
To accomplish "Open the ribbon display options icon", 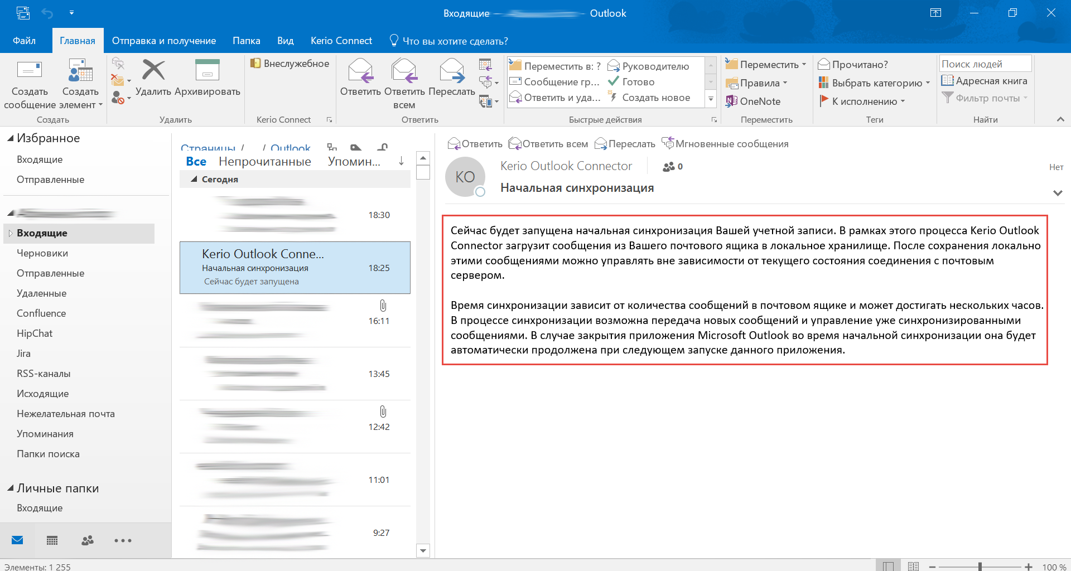I will [935, 13].
